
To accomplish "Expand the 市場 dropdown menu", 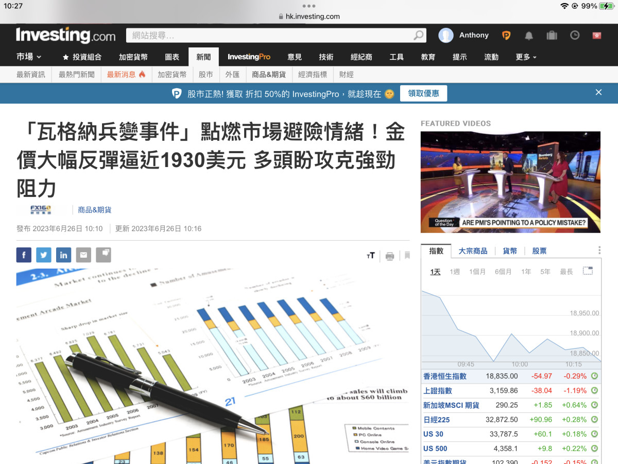I will [29, 57].
